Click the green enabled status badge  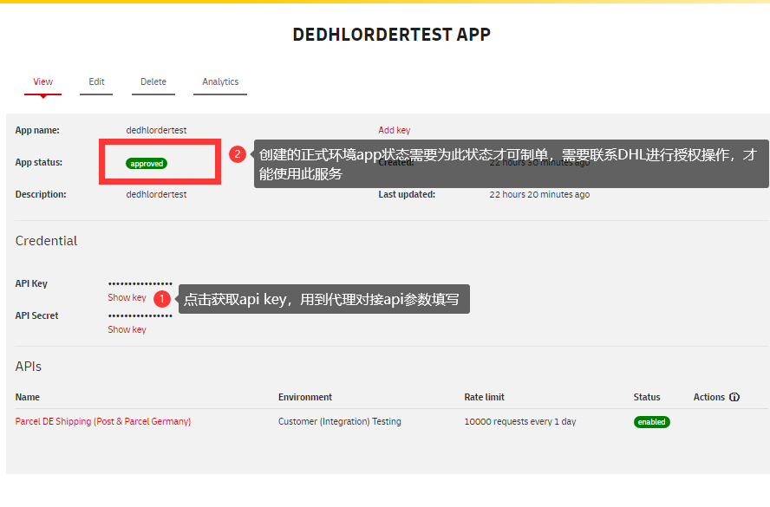[x=651, y=422]
